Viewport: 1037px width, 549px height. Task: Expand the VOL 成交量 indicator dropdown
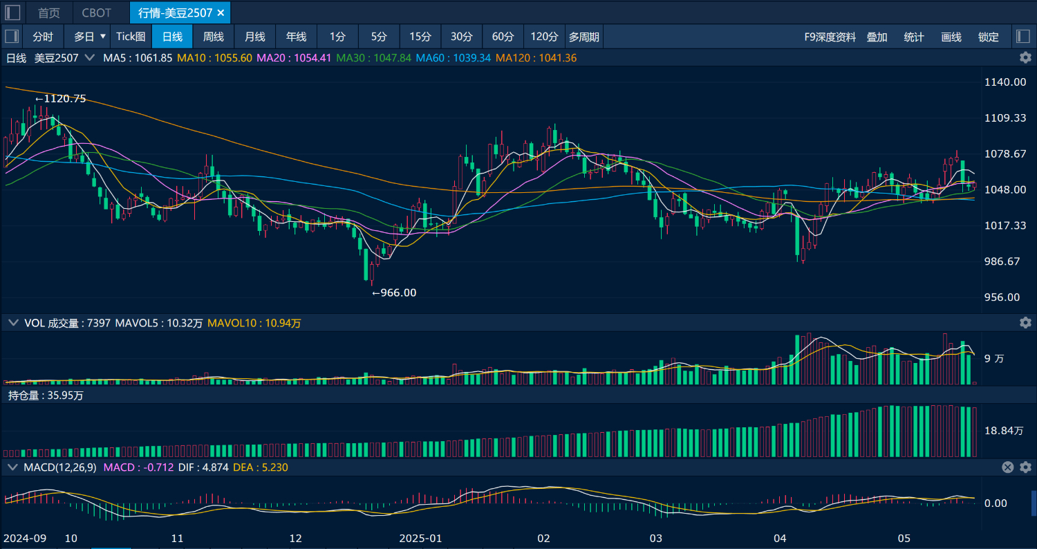pos(12,323)
